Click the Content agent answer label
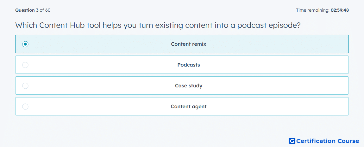This screenshot has height=147, width=364. click(x=189, y=107)
